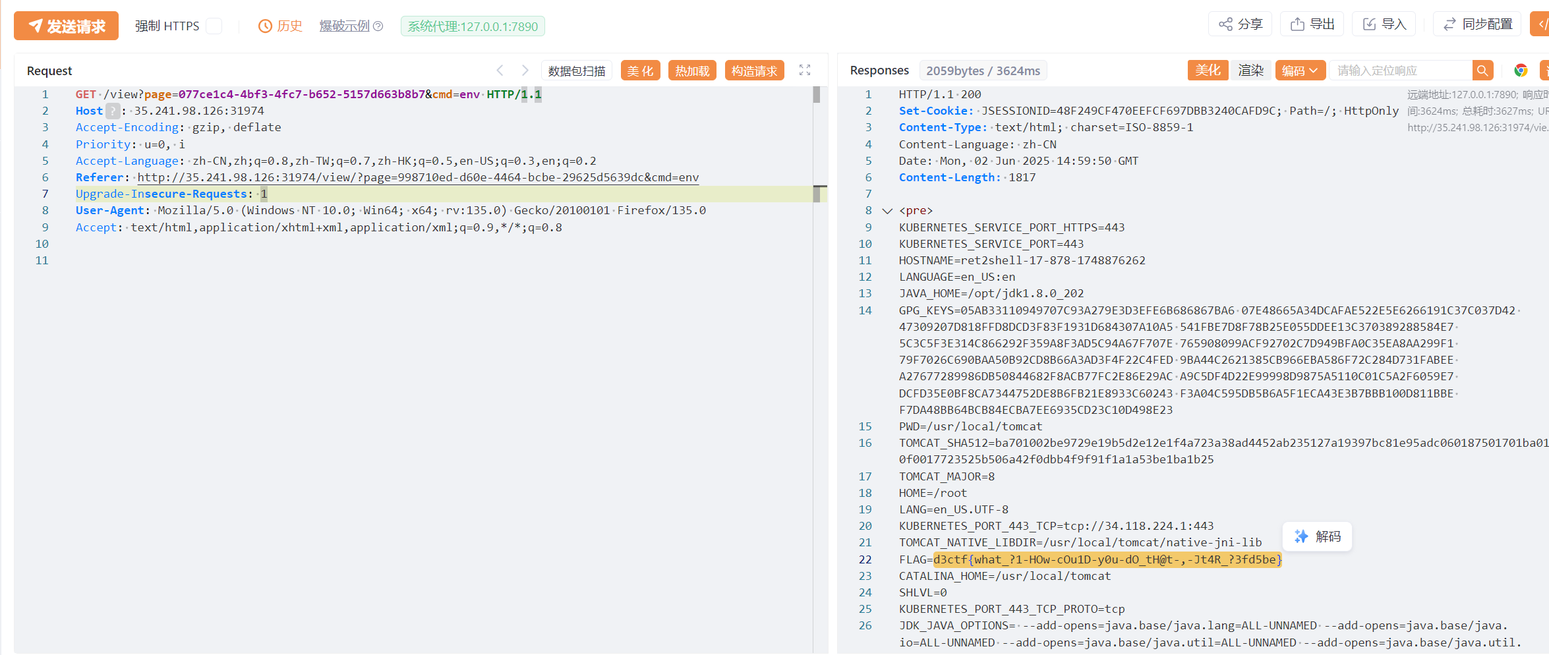Image resolution: width=1549 pixels, height=655 pixels.
Task: Click the 构造请求 construct request button
Action: click(755, 71)
